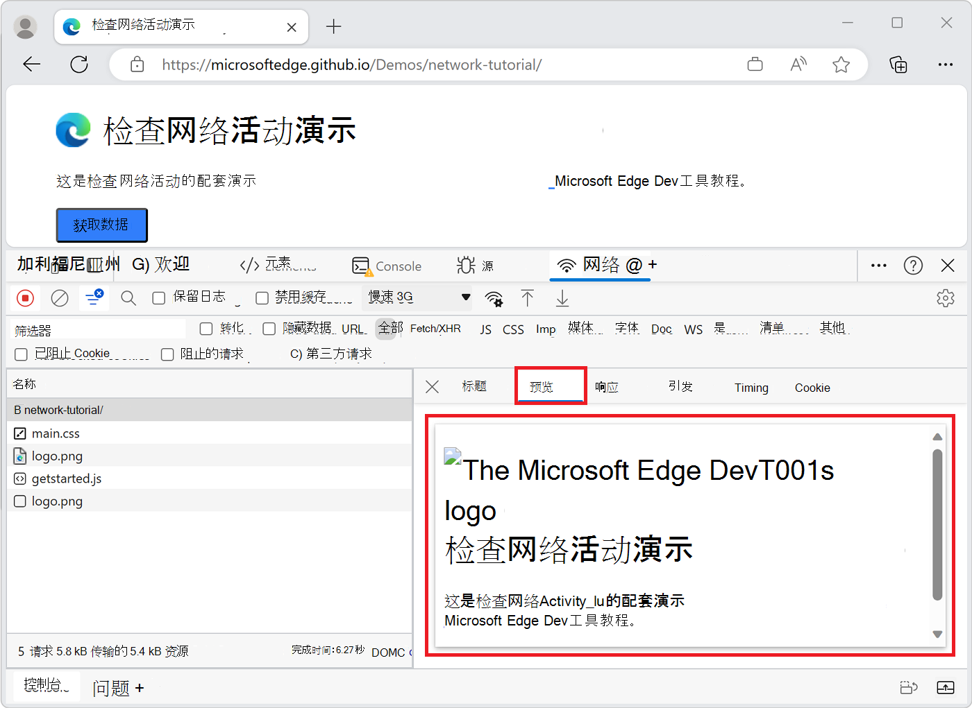
Task: Add a drawer tool with plus beside 问题
Action: 140,688
